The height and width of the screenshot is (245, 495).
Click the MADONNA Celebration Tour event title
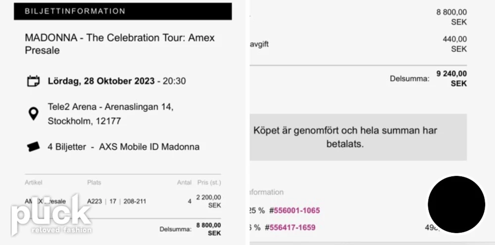120,44
